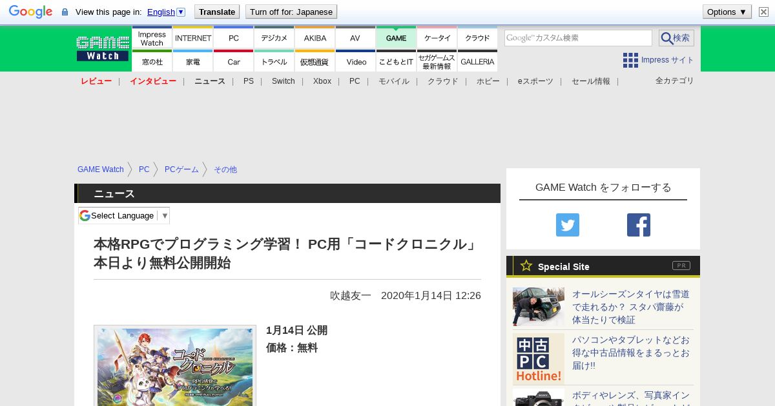Open the Xbox category
Viewport: 775px width, 406px height.
point(322,81)
